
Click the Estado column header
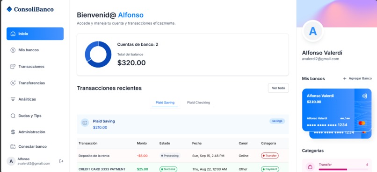[x=165, y=143]
